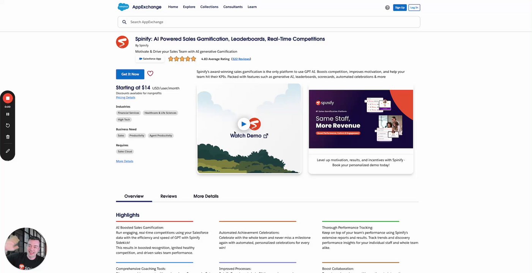Select the Sales Cloud requirement tag
The height and width of the screenshot is (273, 532).
125,152
